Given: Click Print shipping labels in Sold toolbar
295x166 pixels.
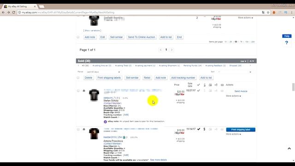Looking at the screenshot, I should pyautogui.click(x=109, y=78).
